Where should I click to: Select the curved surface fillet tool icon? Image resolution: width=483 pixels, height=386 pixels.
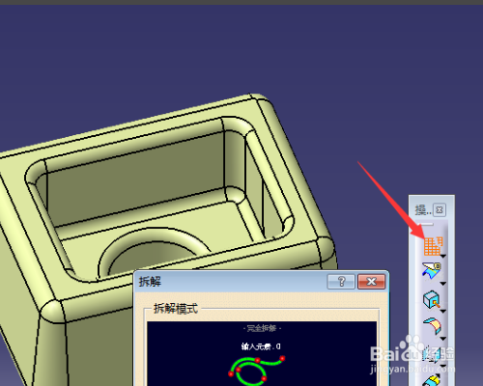click(432, 325)
